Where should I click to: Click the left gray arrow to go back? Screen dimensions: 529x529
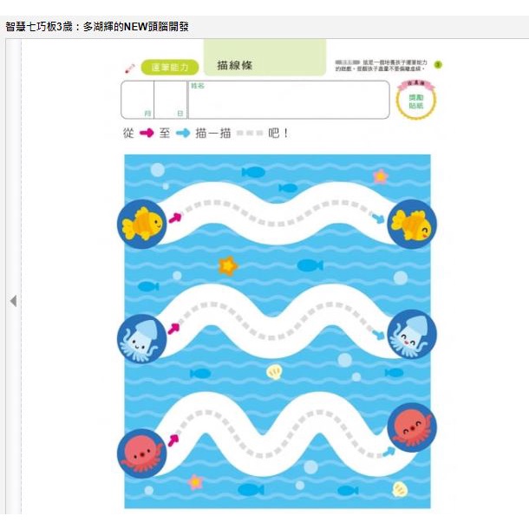click(14, 301)
